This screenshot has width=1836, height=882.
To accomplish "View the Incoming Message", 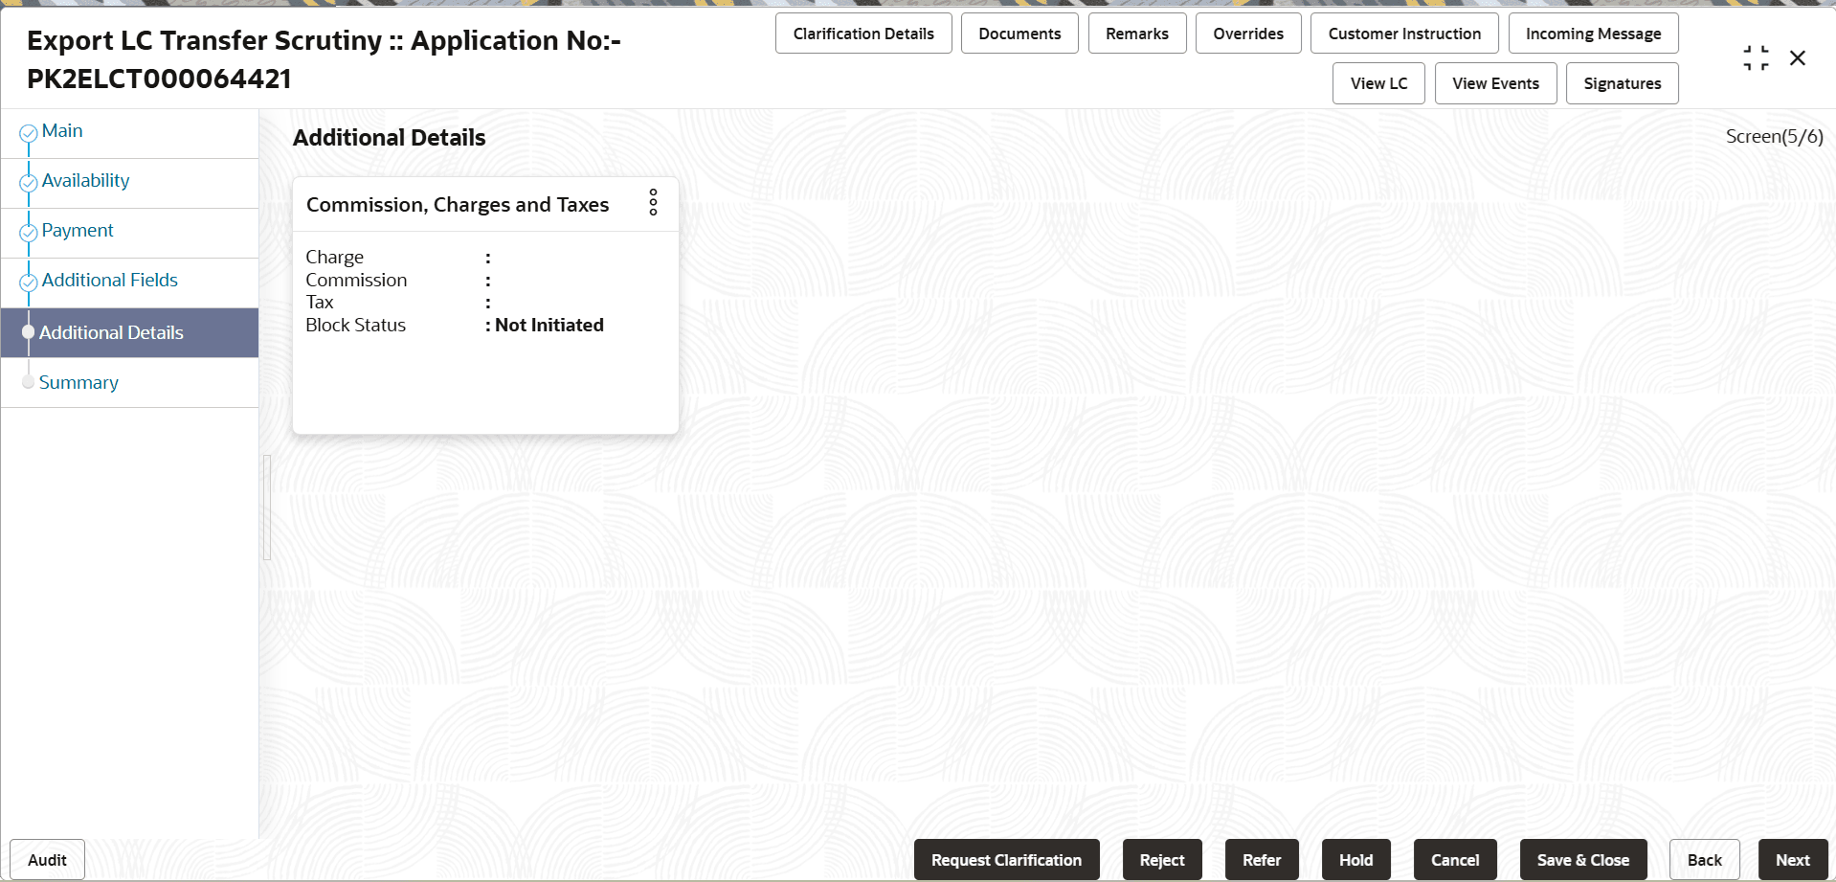I will click(1592, 33).
